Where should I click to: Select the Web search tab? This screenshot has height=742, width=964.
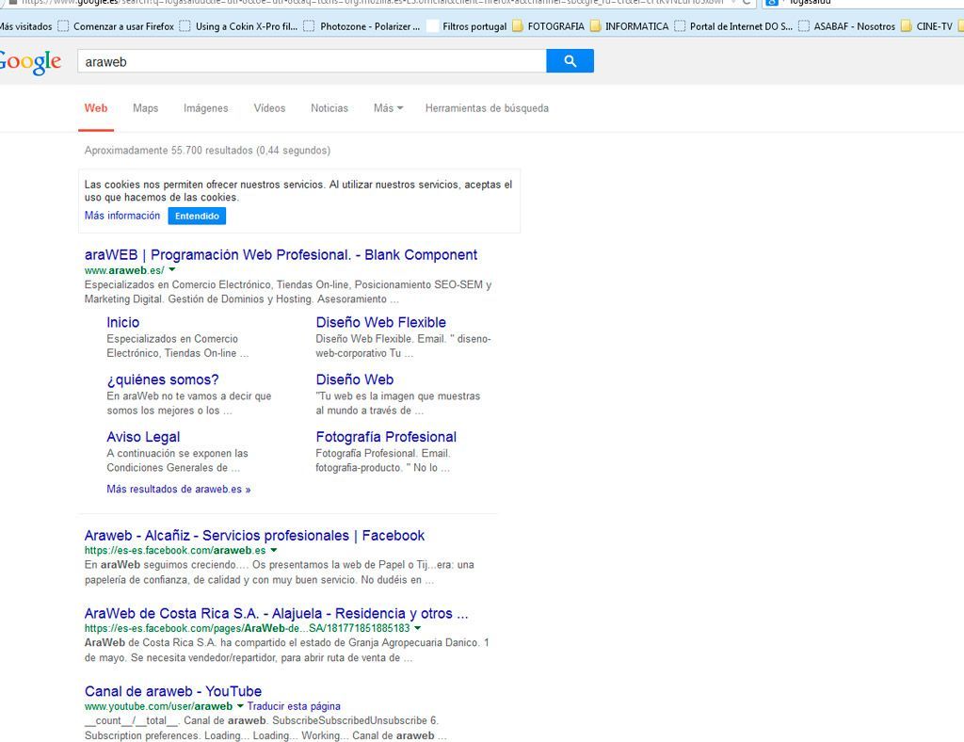coord(96,108)
